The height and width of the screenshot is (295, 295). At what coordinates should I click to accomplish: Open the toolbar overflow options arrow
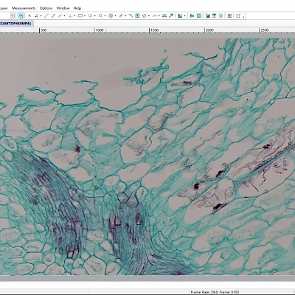click(x=243, y=17)
